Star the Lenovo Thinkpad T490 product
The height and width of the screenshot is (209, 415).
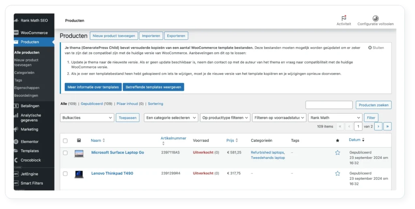click(338, 173)
